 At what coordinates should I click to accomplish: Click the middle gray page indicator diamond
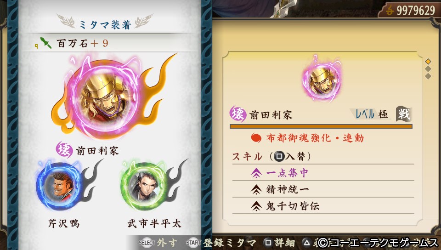(x=428, y=68)
